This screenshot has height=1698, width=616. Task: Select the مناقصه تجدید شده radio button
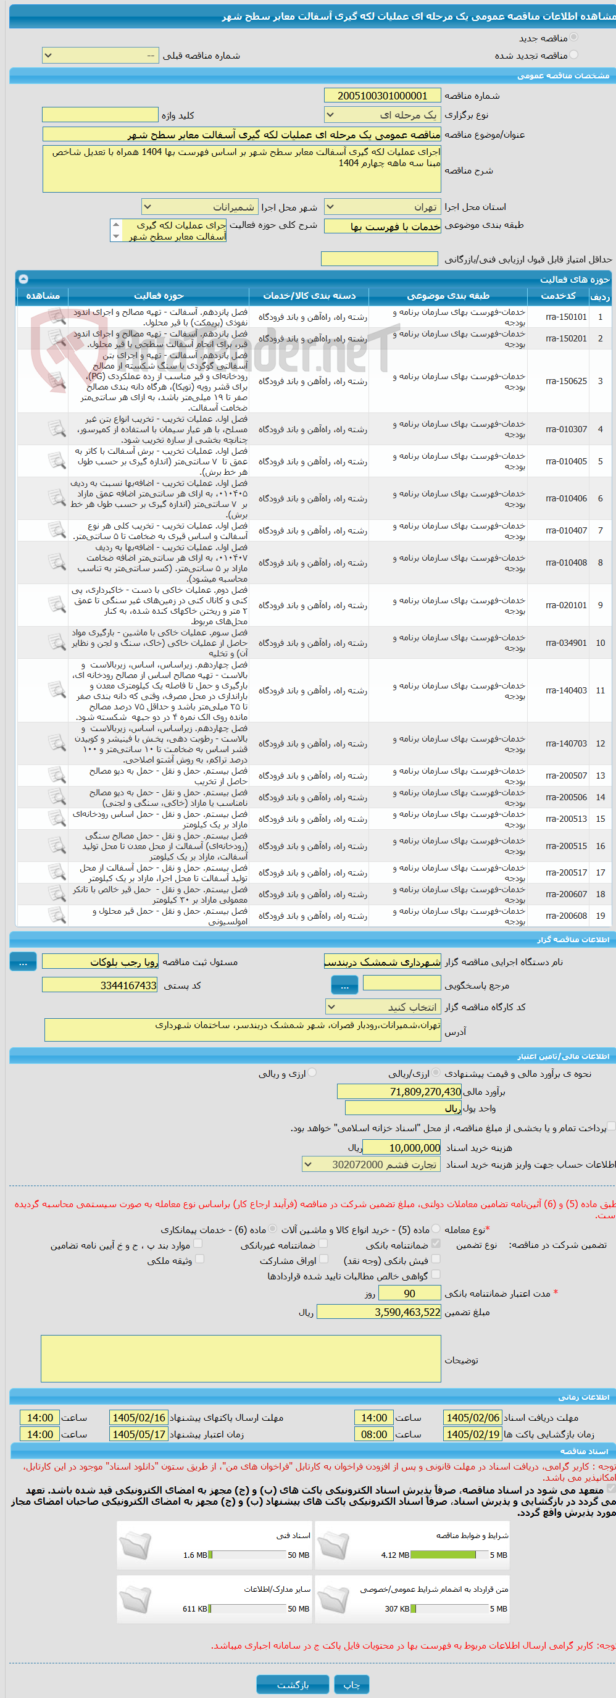click(x=573, y=55)
